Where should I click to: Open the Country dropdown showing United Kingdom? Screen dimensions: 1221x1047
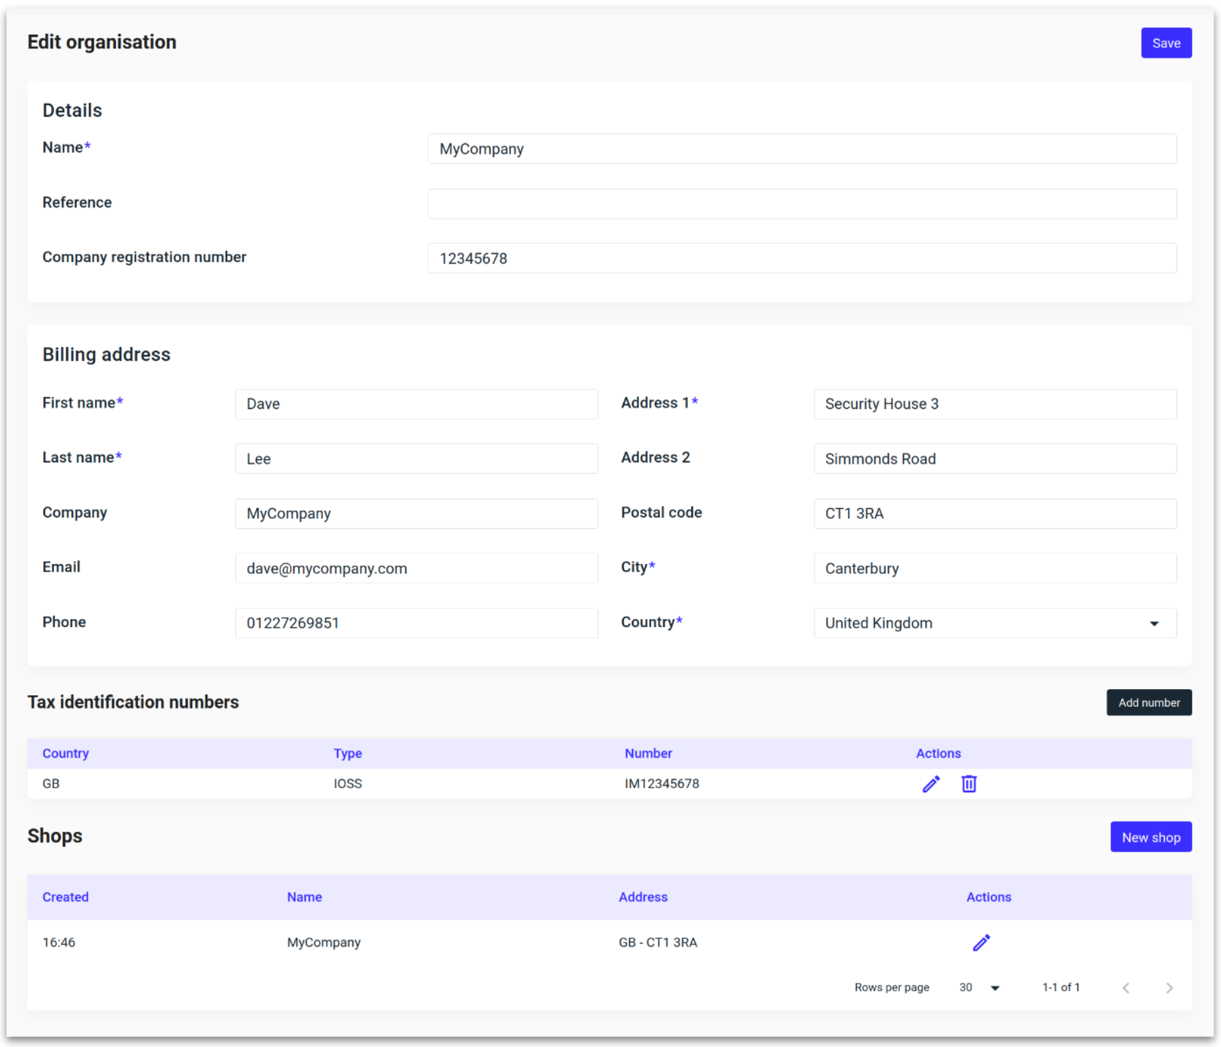(995, 623)
